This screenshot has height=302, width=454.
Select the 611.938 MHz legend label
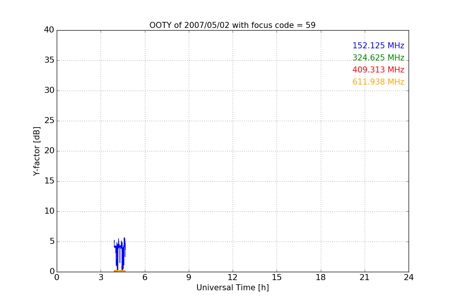tap(378, 82)
